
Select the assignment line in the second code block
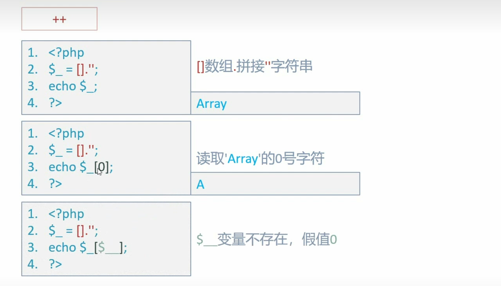click(x=73, y=150)
